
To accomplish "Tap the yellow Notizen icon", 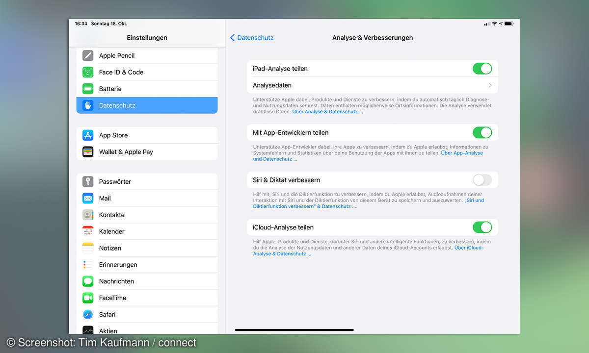I will point(88,248).
